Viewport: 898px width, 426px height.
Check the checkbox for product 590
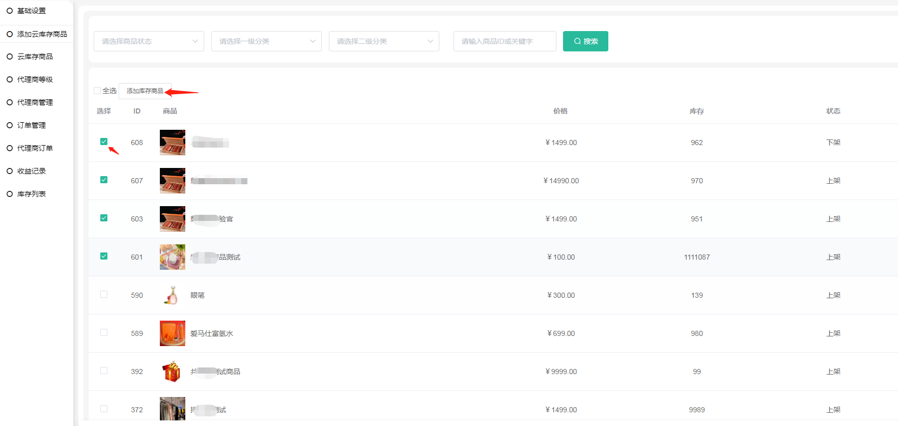(x=104, y=294)
